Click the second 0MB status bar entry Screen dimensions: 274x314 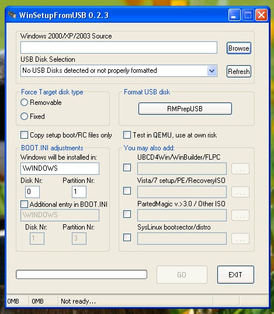pos(37,301)
